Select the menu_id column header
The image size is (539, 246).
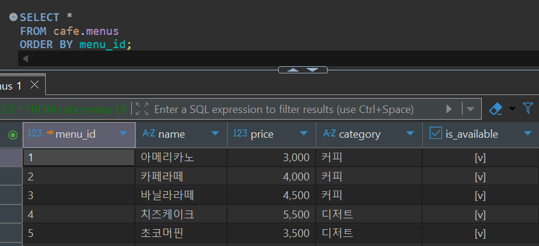(x=79, y=135)
